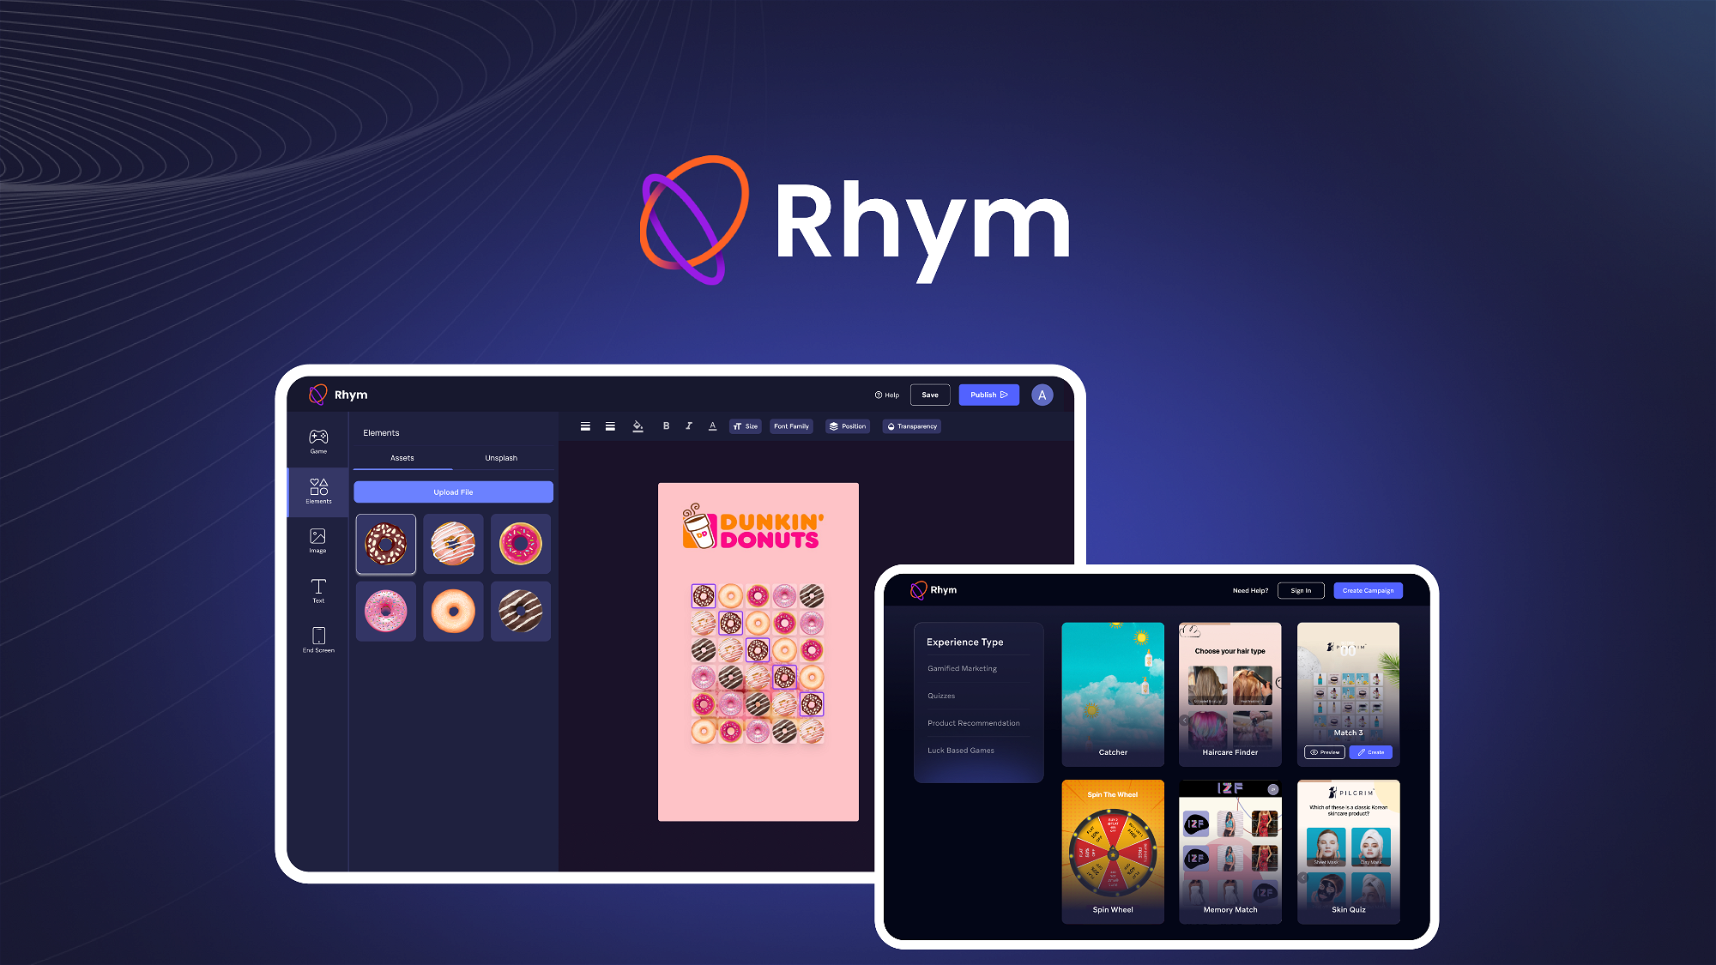Viewport: 1716px width, 965px height.
Task: Click the Game panel icon in sidebar
Action: (x=317, y=443)
